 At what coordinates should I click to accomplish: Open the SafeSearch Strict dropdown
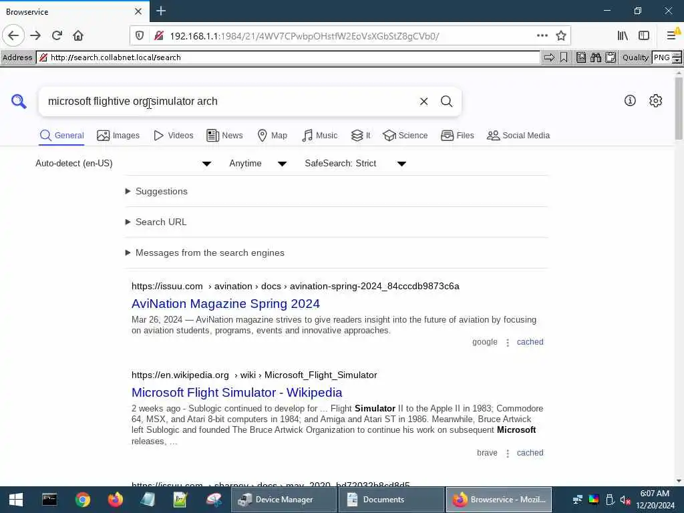coord(355,164)
